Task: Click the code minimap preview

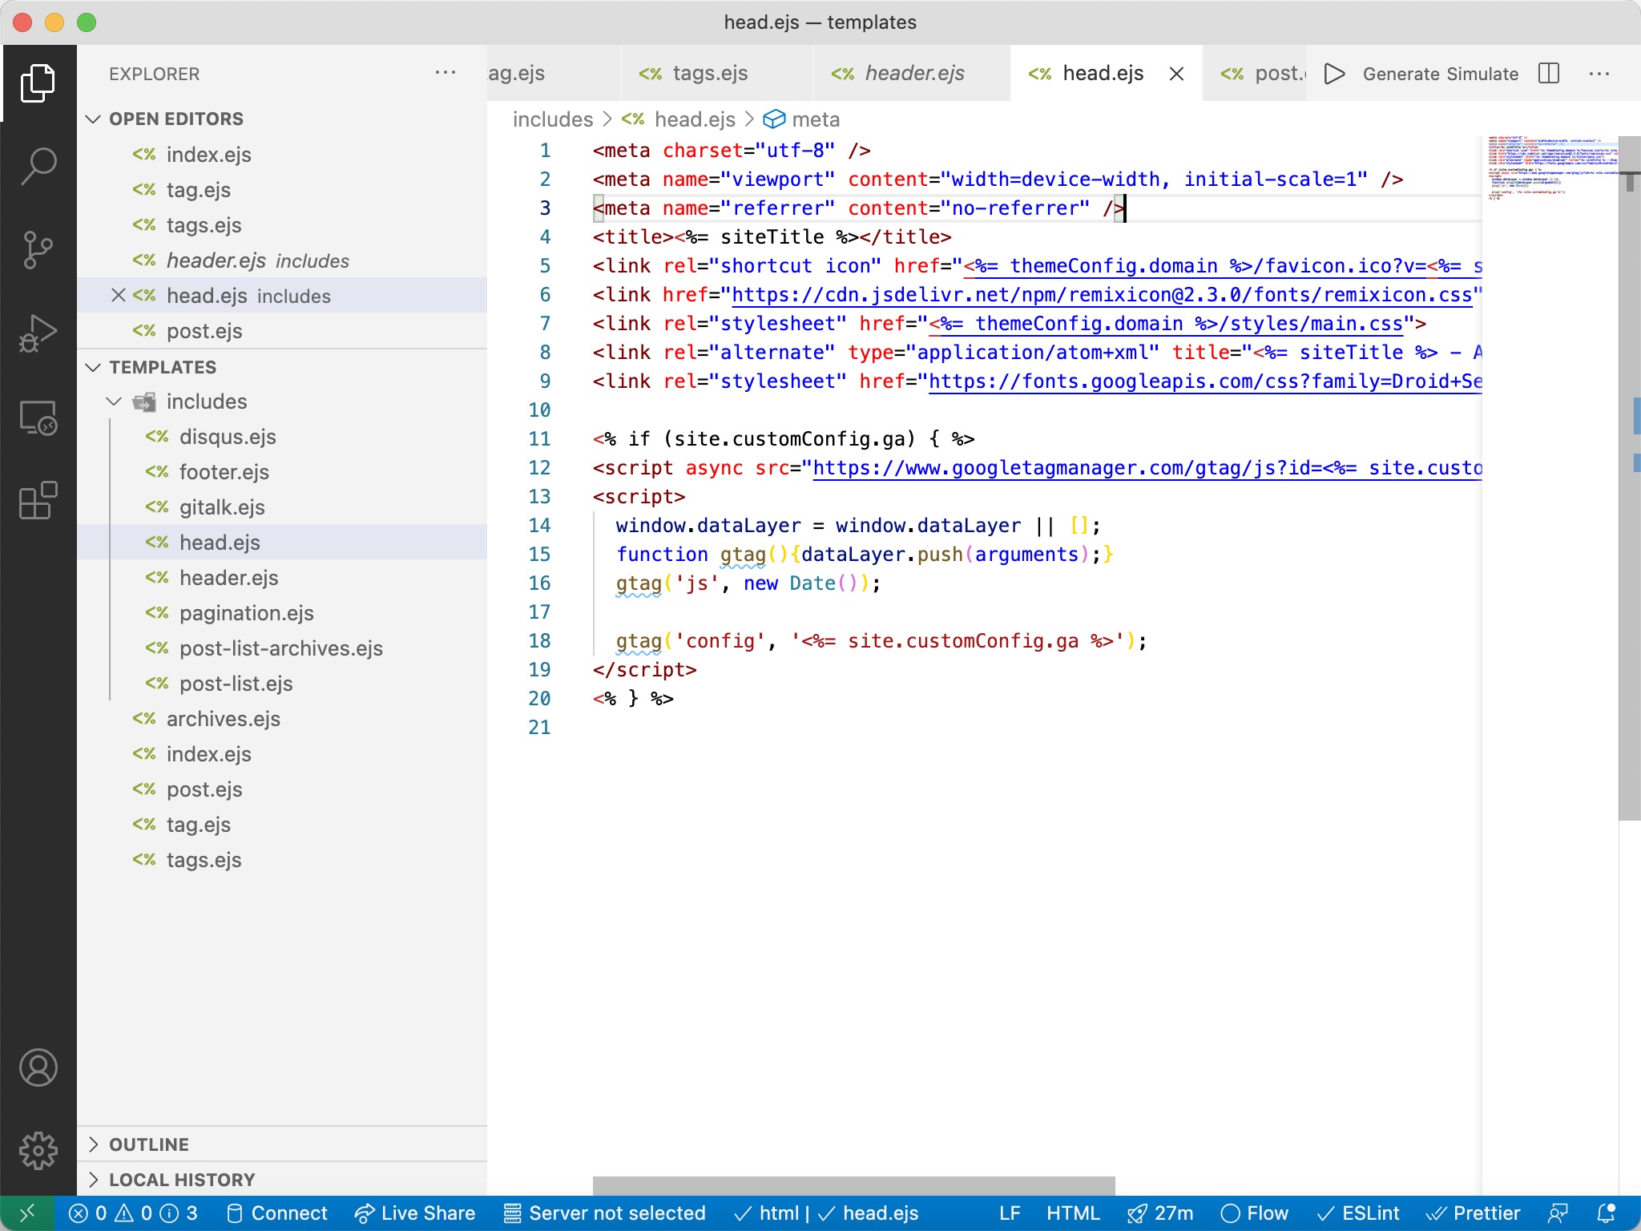Action: click(x=1551, y=168)
